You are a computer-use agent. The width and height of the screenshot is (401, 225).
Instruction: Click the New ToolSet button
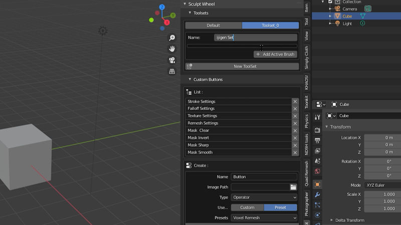242,66
